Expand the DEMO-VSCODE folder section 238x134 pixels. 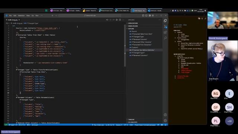(x=133, y=26)
